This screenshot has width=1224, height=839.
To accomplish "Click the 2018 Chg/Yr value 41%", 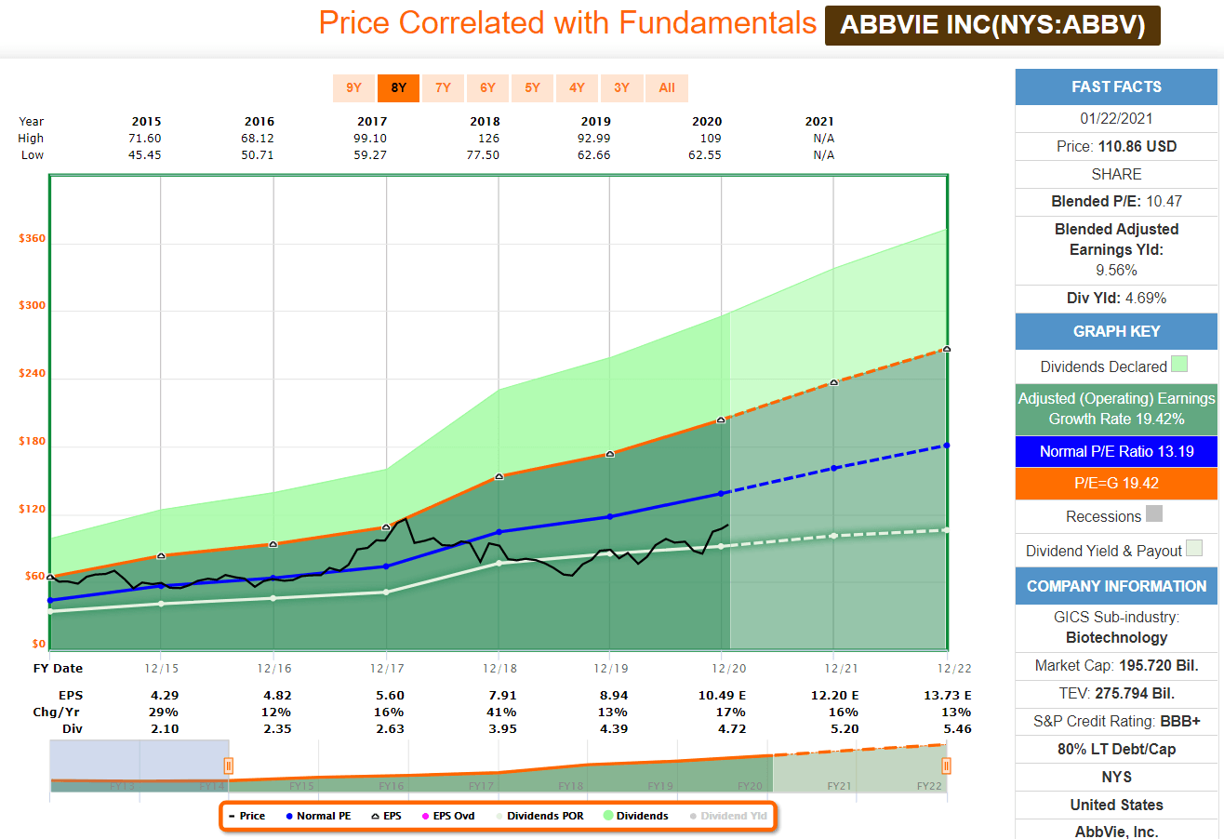I will coord(501,712).
